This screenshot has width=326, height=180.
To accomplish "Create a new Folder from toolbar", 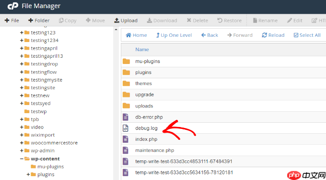I will click(39, 21).
